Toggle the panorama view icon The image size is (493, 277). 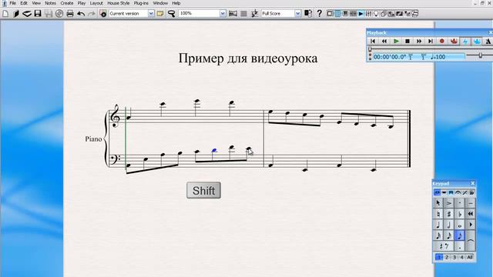tap(233, 14)
